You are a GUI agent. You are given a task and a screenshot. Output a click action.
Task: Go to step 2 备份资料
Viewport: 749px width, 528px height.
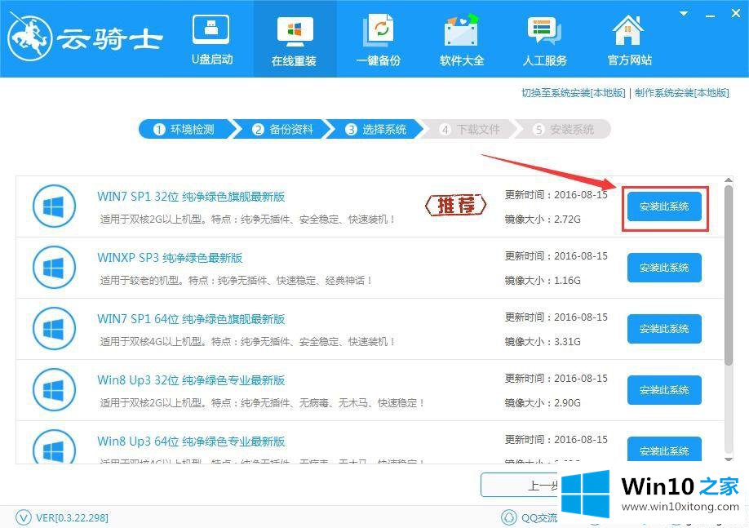[x=283, y=130]
